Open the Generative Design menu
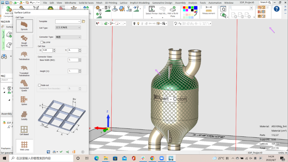Screen dimensions: 288x162 coord(162,3)
